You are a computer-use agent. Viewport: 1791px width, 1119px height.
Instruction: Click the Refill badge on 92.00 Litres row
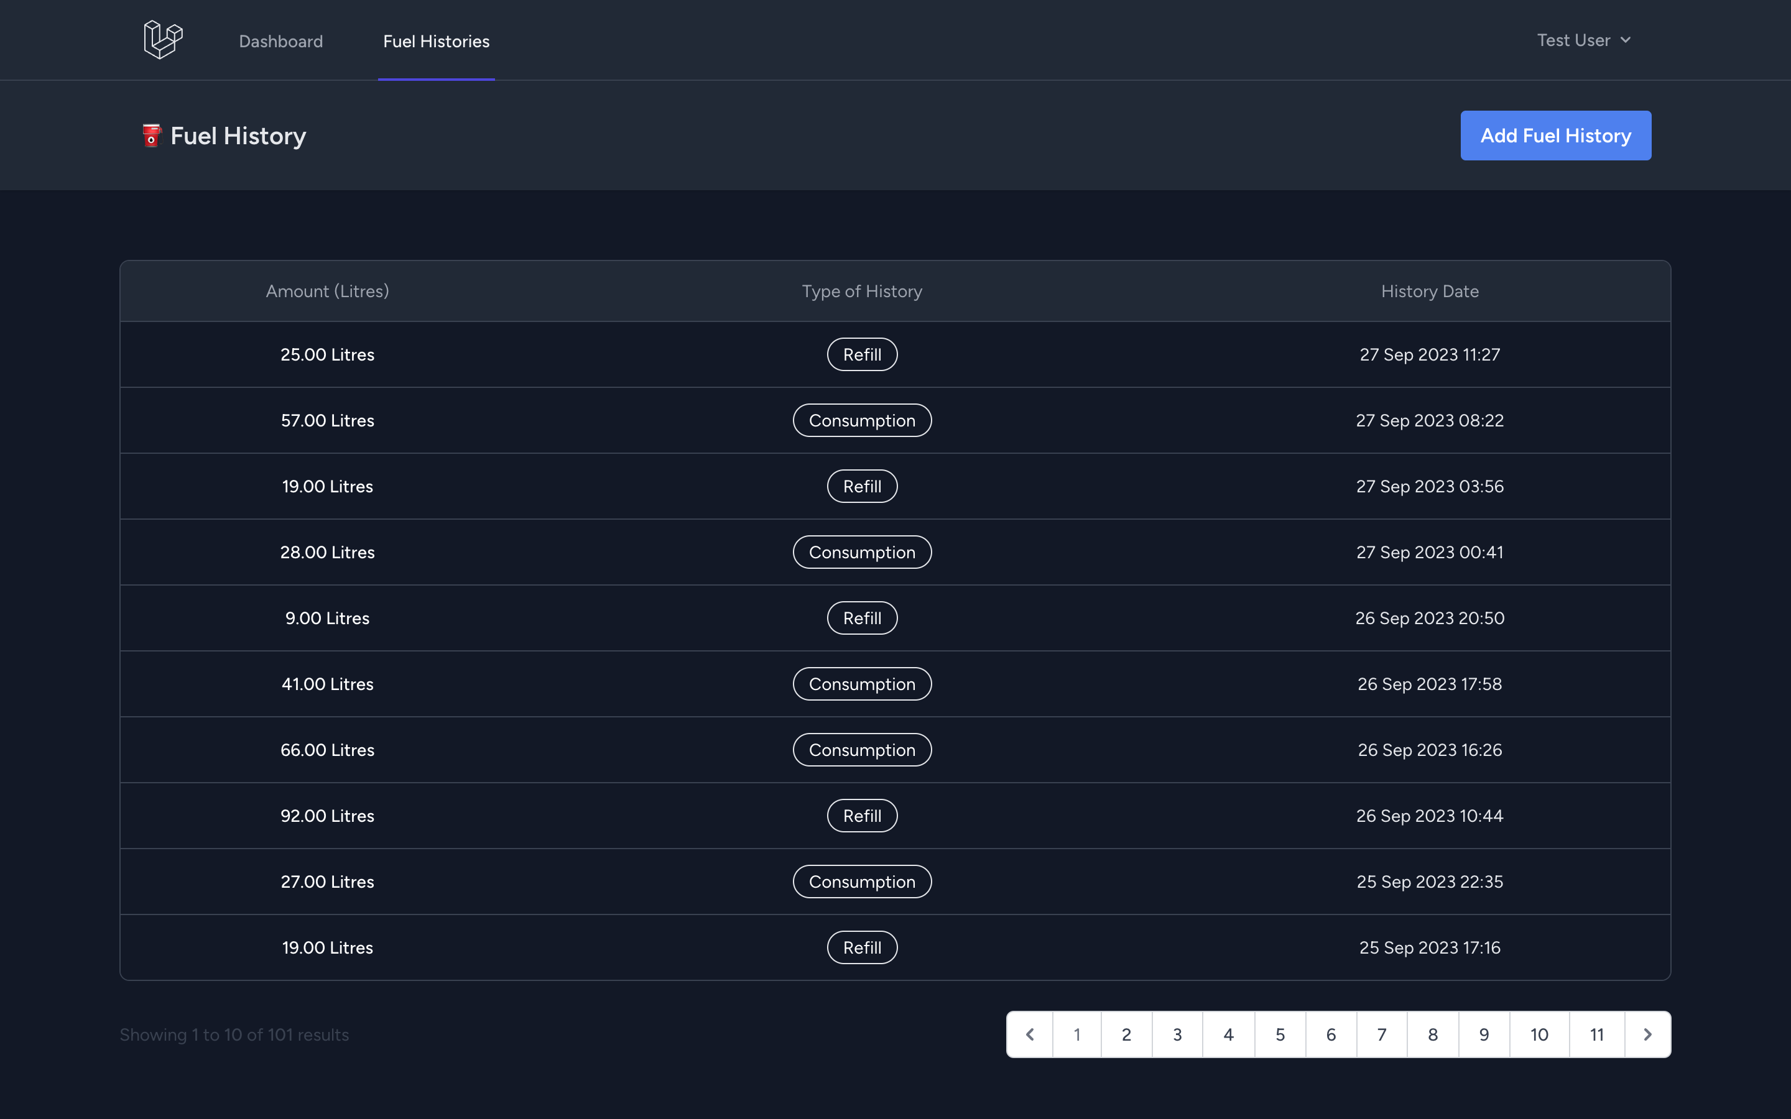(861, 815)
